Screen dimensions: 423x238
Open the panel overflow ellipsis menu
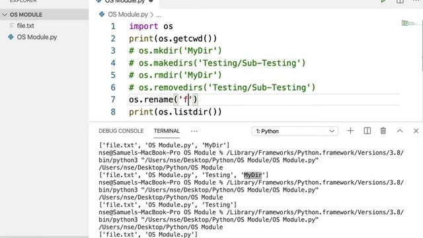click(194, 131)
